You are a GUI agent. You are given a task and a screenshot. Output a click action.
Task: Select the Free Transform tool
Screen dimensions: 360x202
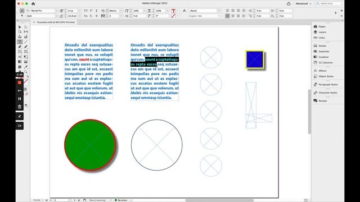coord(26,57)
